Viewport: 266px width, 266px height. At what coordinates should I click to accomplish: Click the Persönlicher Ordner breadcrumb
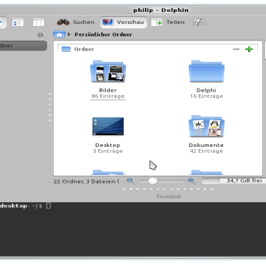pyautogui.click(x=103, y=35)
